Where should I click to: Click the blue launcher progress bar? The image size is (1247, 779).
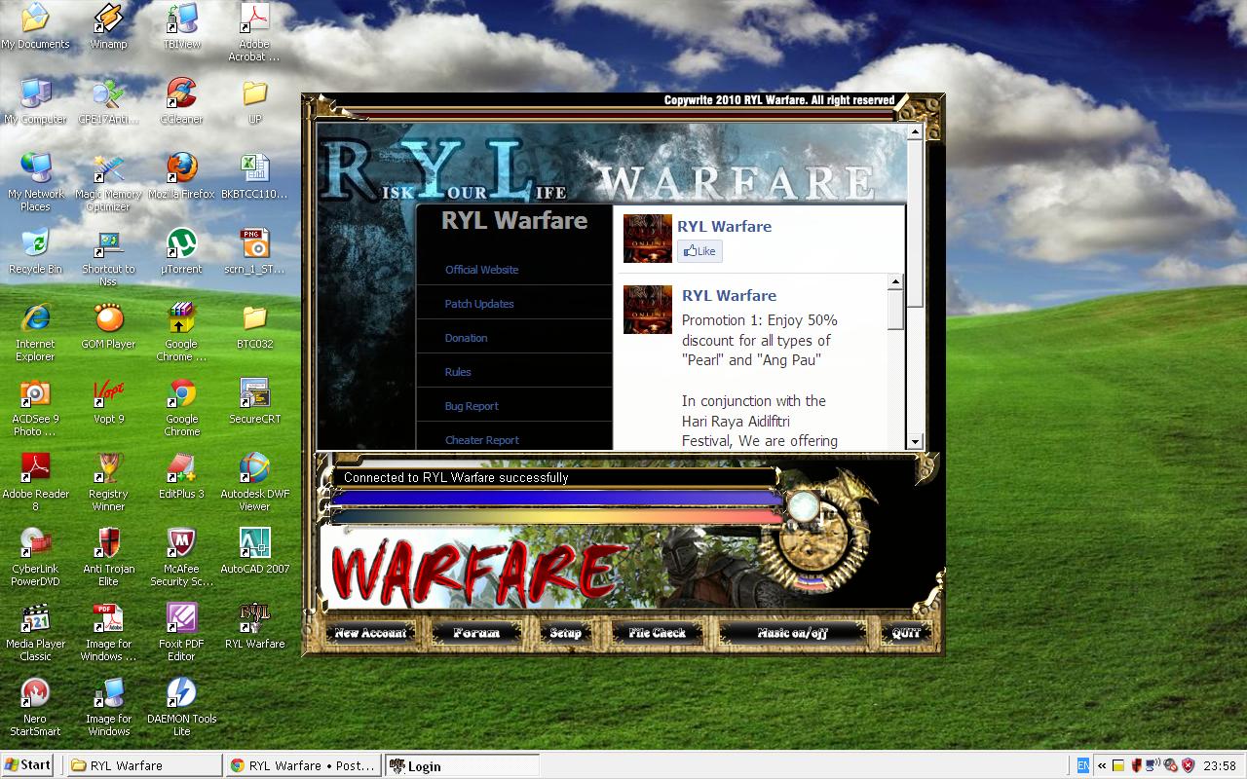[556, 498]
